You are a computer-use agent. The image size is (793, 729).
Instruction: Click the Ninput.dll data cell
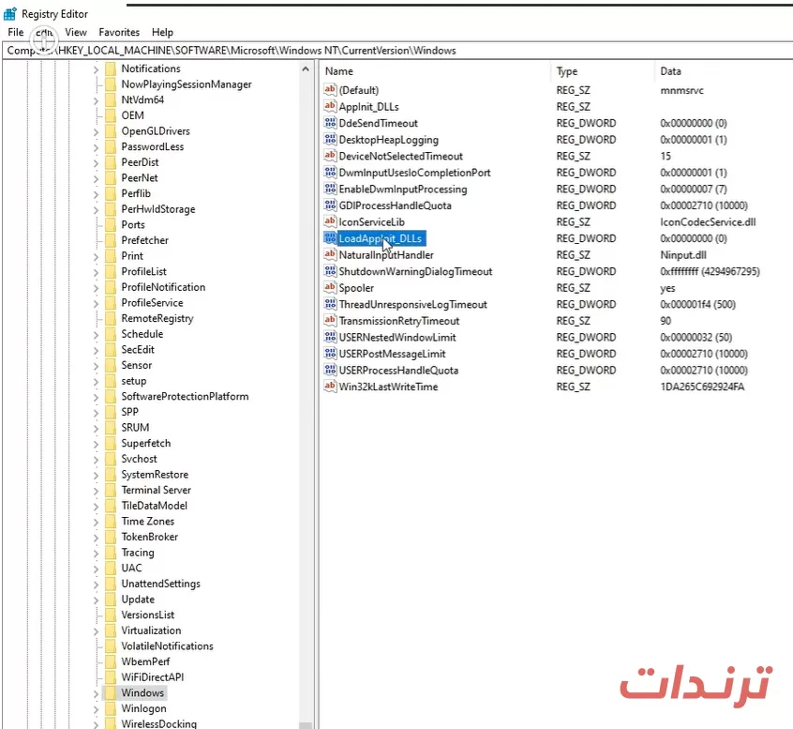682,254
